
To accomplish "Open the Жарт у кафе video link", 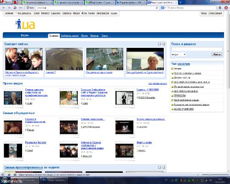I will [x=144, y=143].
